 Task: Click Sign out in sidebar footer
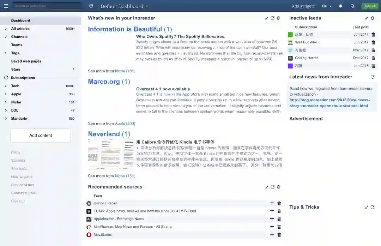point(18,201)
